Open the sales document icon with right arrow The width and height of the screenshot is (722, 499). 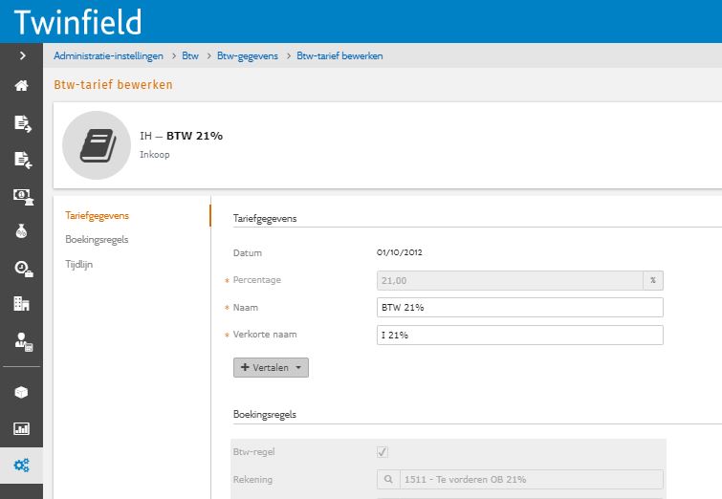click(x=21, y=122)
